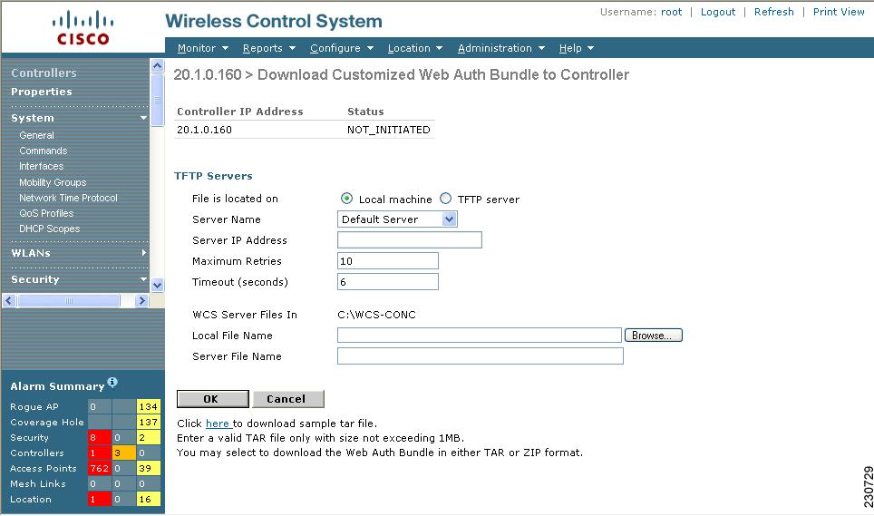Focus the Local File Name field
The width and height of the screenshot is (874, 516).
(x=480, y=336)
